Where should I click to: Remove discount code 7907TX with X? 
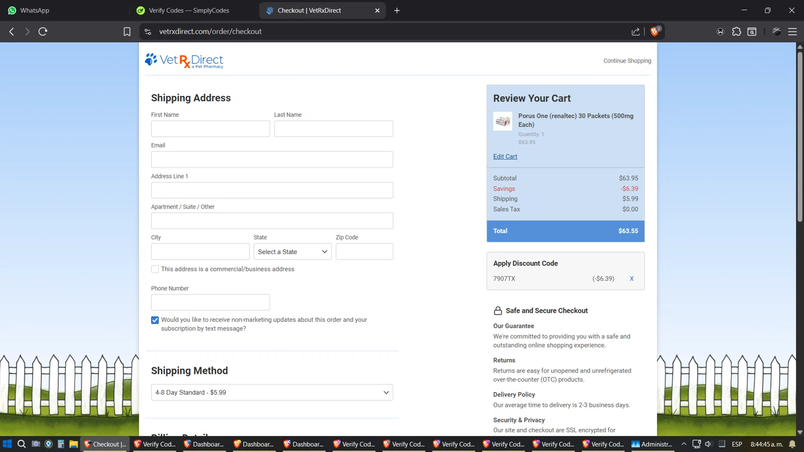632,278
